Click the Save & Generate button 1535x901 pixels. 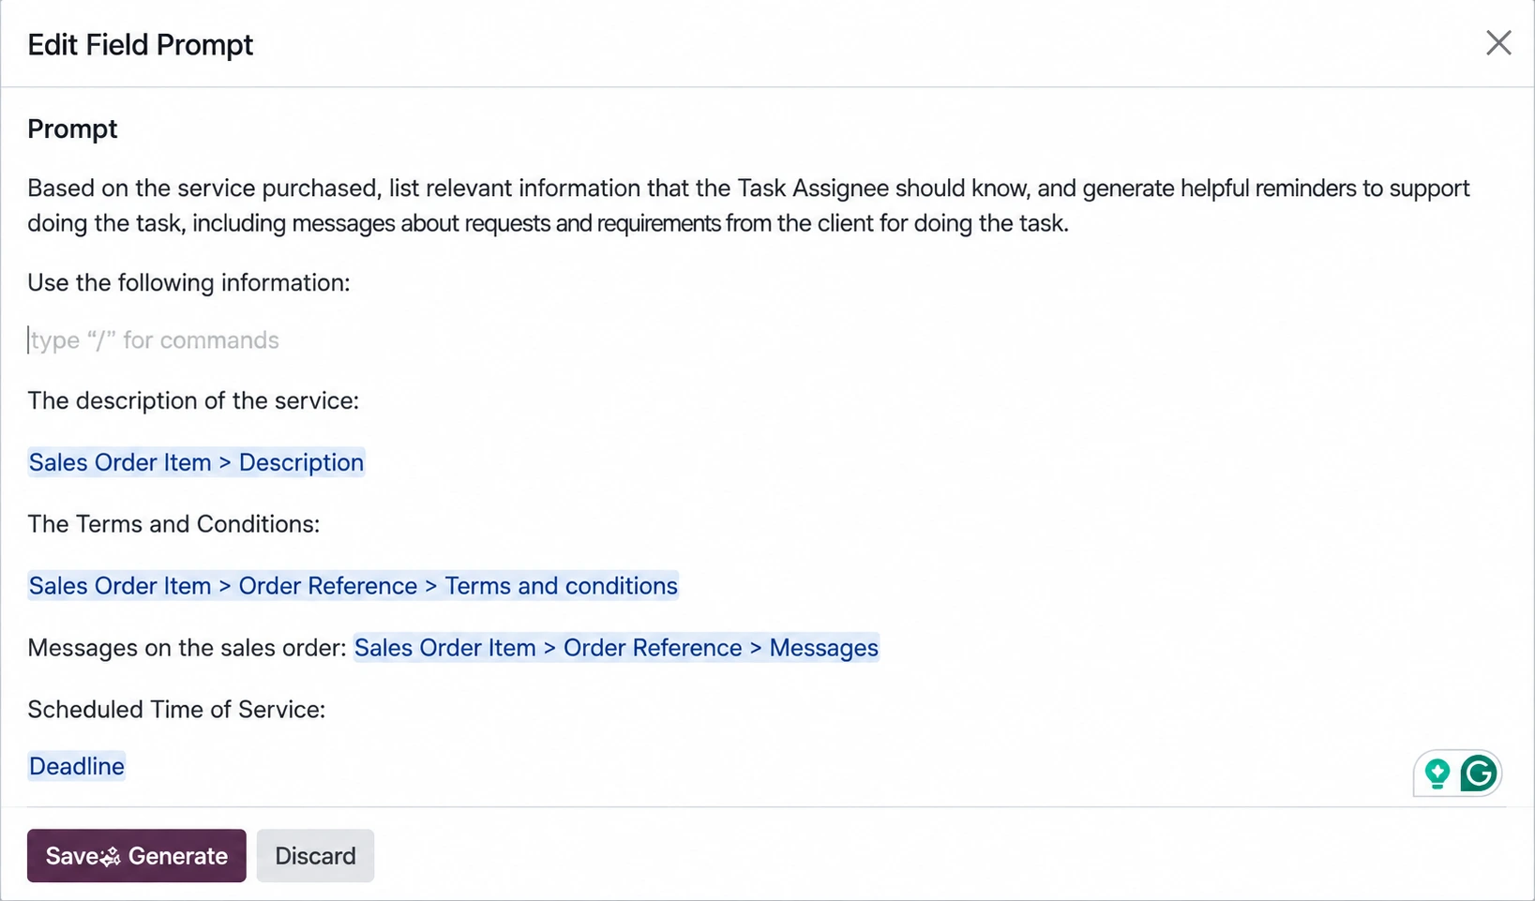(x=137, y=855)
